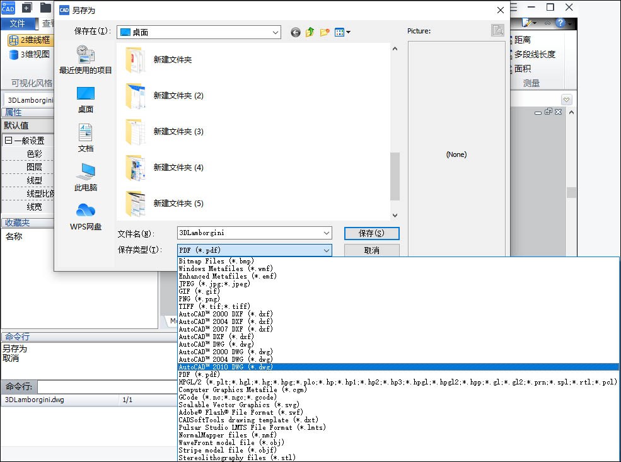Click inside the 文件名 filename field

pyautogui.click(x=249, y=233)
